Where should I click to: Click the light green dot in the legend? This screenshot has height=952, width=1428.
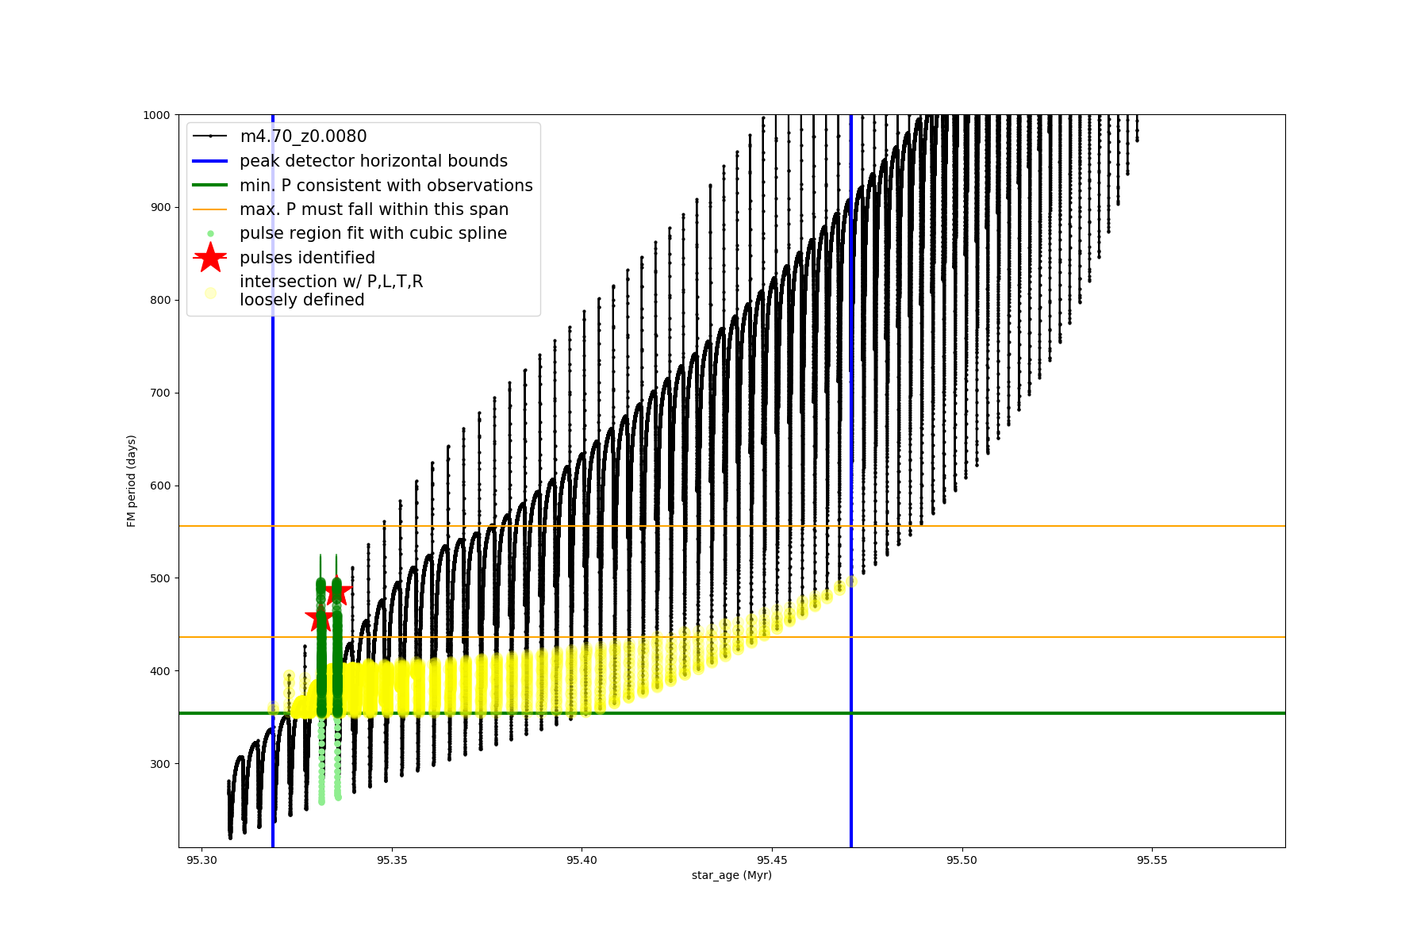click(x=210, y=234)
